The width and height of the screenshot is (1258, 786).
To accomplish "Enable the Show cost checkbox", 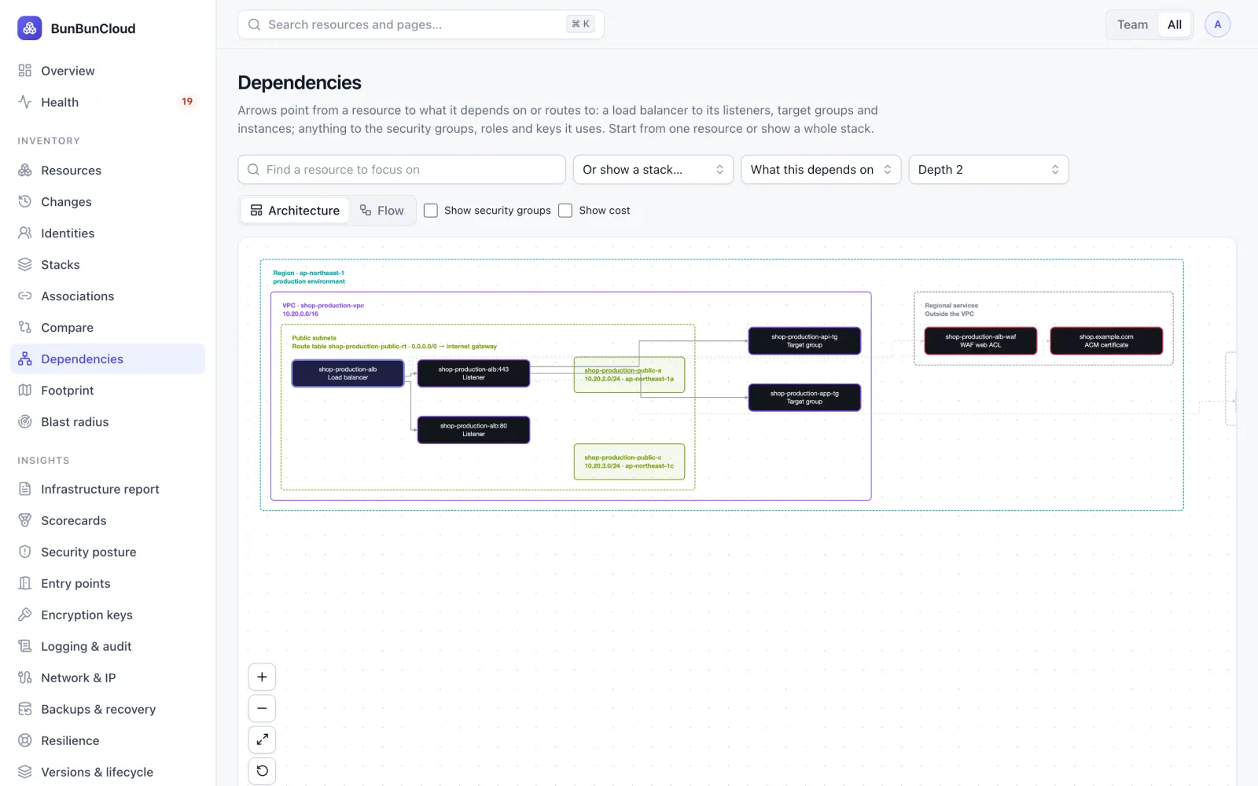I will point(565,211).
